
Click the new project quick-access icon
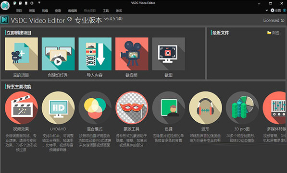click(x=15, y=3)
